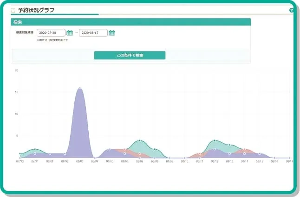Click the help question mark icon

click(292, 10)
